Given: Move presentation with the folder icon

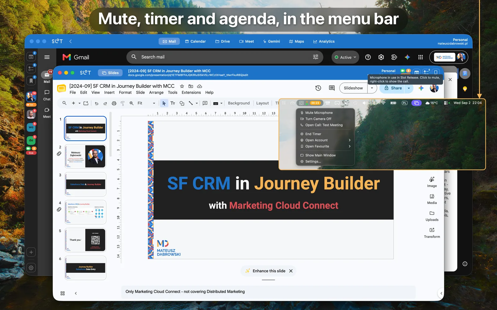Looking at the screenshot, I should click(x=191, y=86).
